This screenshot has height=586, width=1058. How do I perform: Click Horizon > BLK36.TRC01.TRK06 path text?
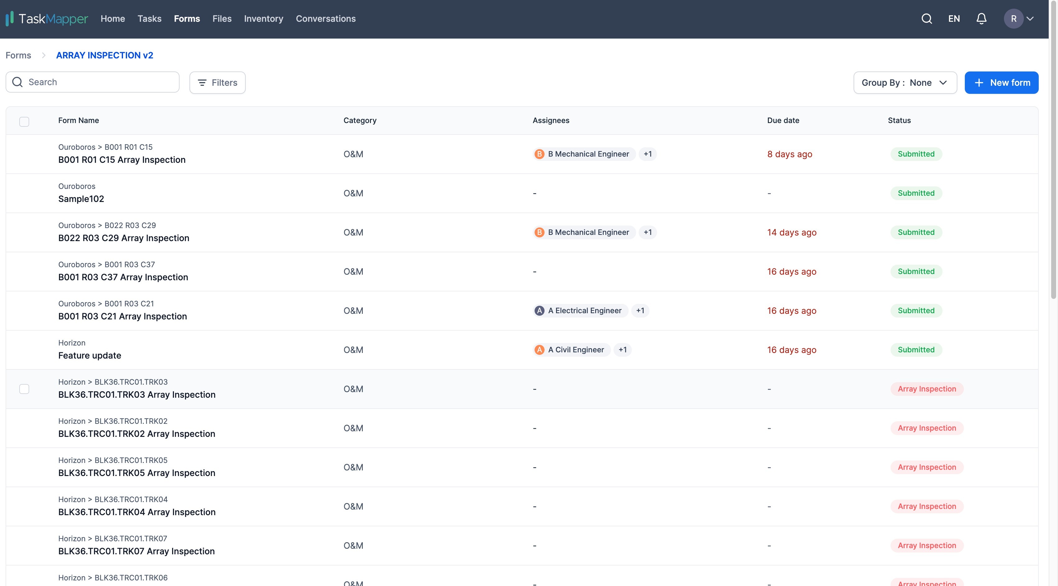(x=112, y=578)
